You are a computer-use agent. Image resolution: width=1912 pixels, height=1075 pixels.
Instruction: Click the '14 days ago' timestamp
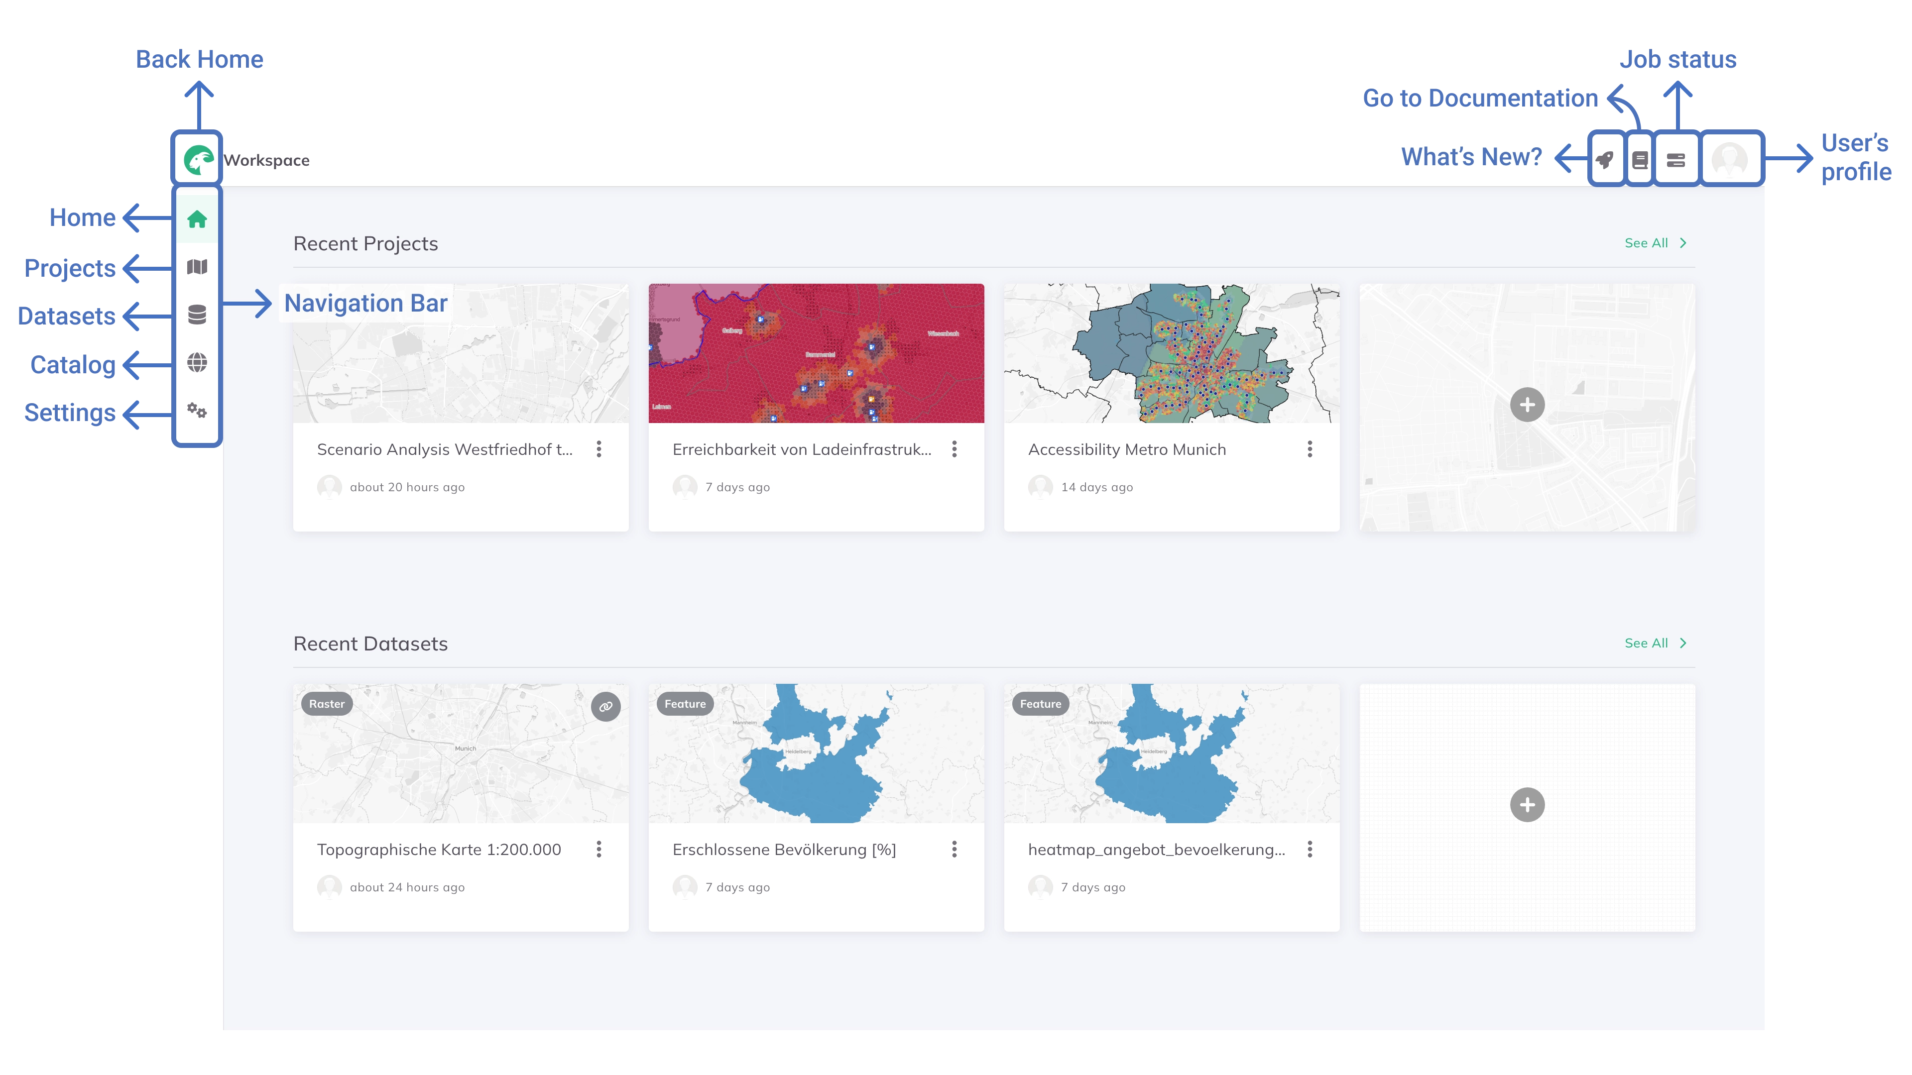click(x=1097, y=487)
